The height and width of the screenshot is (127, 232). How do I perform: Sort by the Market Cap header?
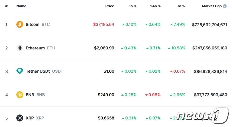tap(212, 6)
